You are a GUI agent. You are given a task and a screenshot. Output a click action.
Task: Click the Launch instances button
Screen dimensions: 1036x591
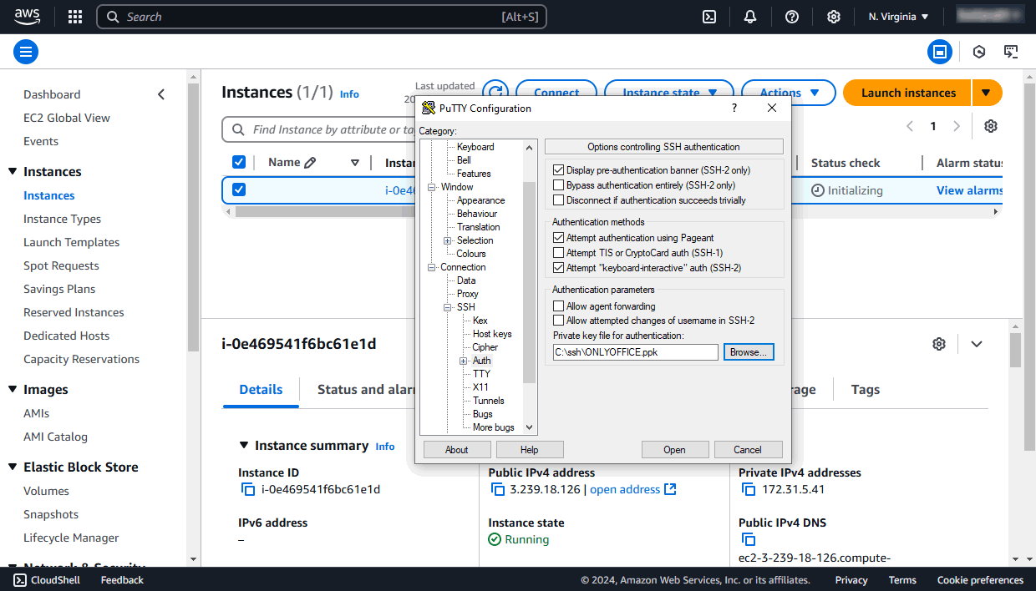906,93
